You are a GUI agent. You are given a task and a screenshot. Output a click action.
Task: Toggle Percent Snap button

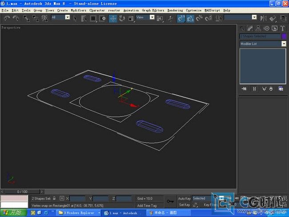point(199,18)
